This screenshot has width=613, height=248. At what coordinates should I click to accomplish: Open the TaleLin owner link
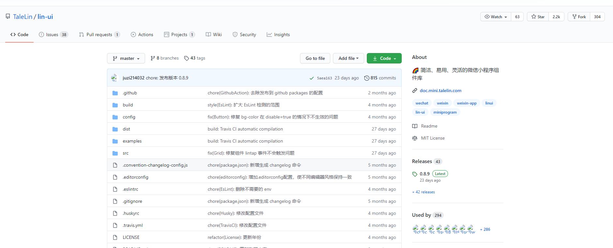click(22, 17)
